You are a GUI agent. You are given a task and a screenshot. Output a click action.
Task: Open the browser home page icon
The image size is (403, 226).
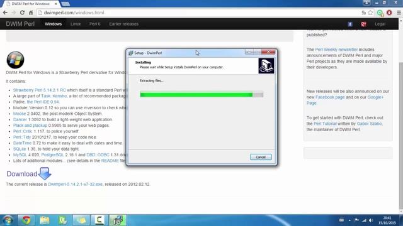pyautogui.click(x=31, y=13)
